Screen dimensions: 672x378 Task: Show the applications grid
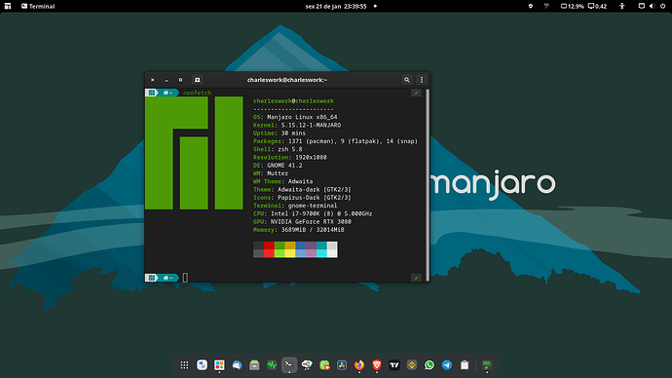pyautogui.click(x=184, y=365)
